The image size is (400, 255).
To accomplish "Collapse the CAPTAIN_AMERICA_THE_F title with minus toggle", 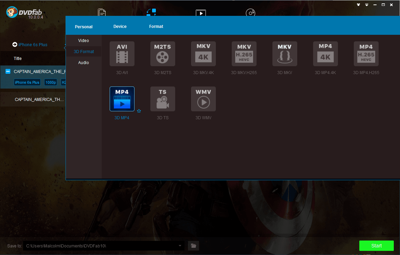I will [x=8, y=71].
